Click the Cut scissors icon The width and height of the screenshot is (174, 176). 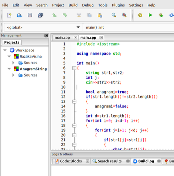79,15
